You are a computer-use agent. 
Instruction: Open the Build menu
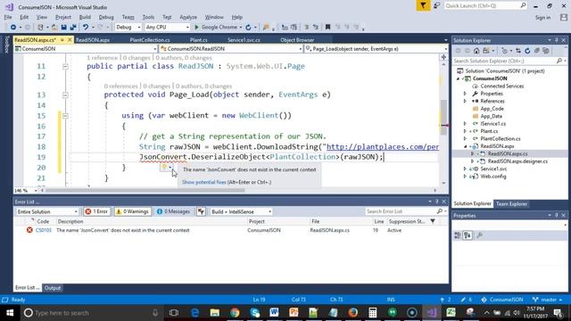85,17
